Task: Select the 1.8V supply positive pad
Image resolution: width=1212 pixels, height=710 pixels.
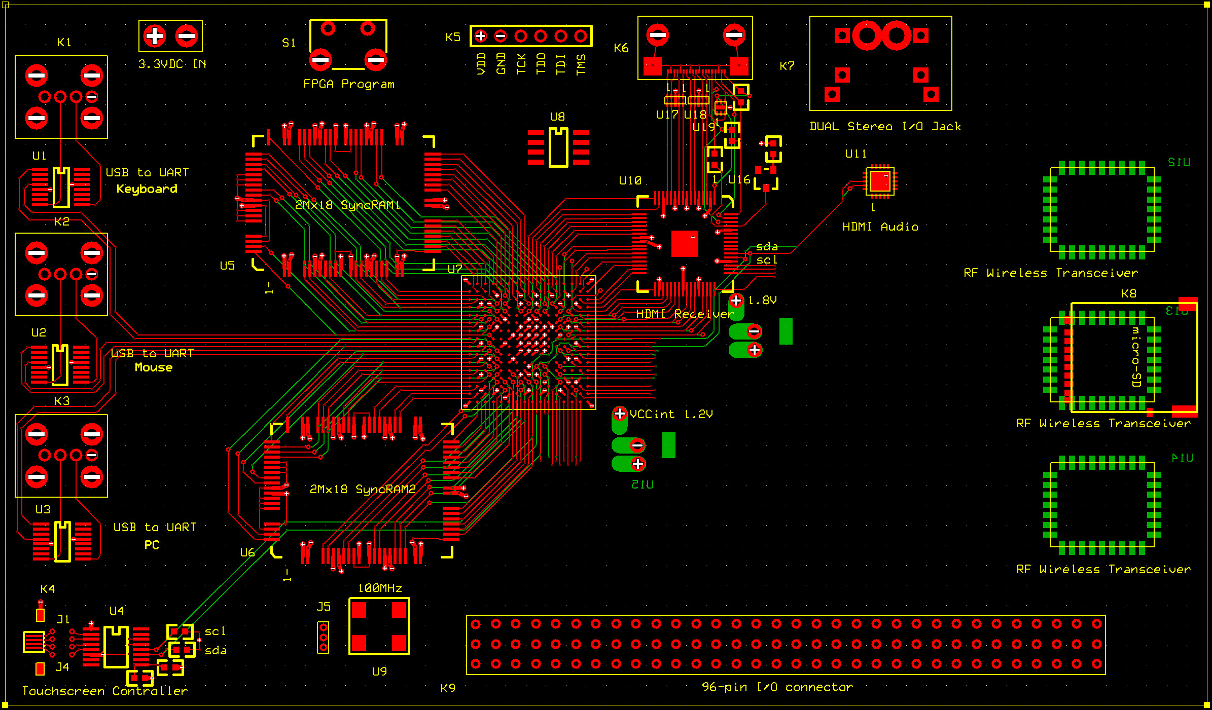Action: pos(736,301)
